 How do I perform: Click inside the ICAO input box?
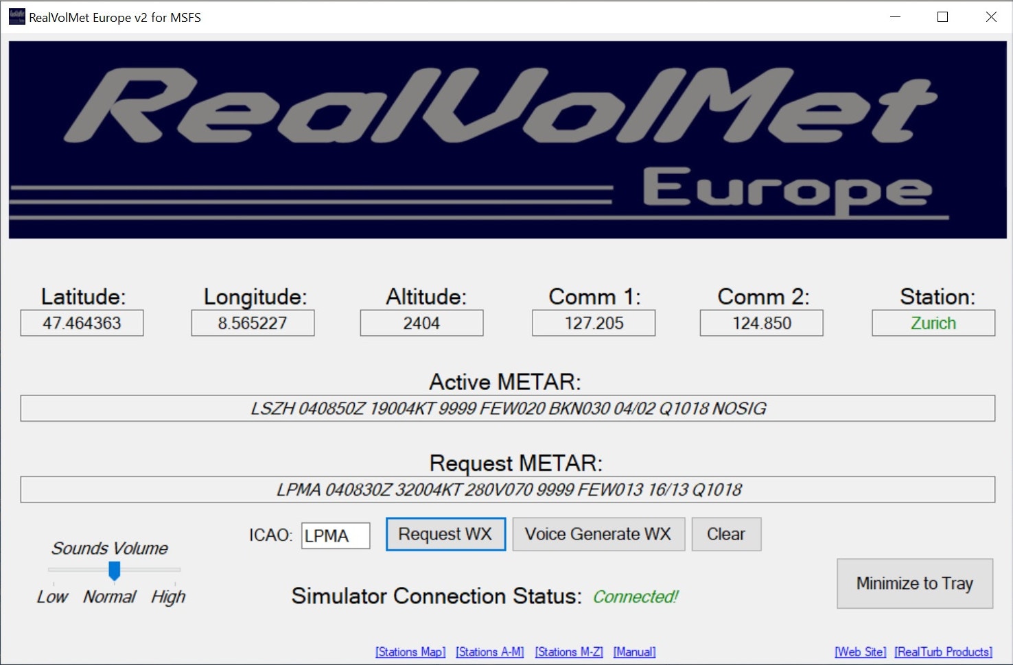336,535
